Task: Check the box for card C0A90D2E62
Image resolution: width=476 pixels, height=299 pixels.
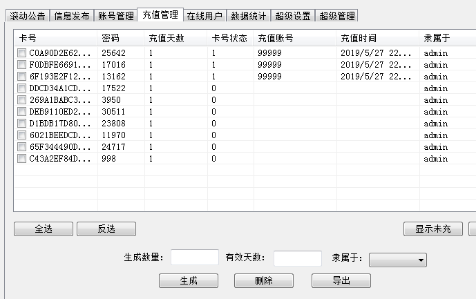Action: coord(21,52)
